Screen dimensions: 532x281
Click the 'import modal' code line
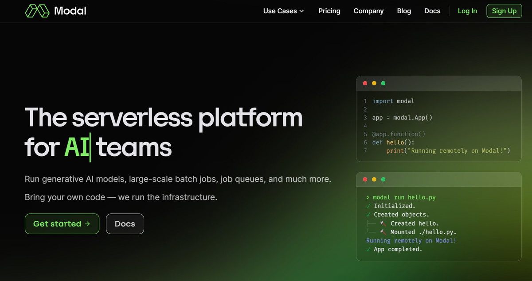click(393, 101)
